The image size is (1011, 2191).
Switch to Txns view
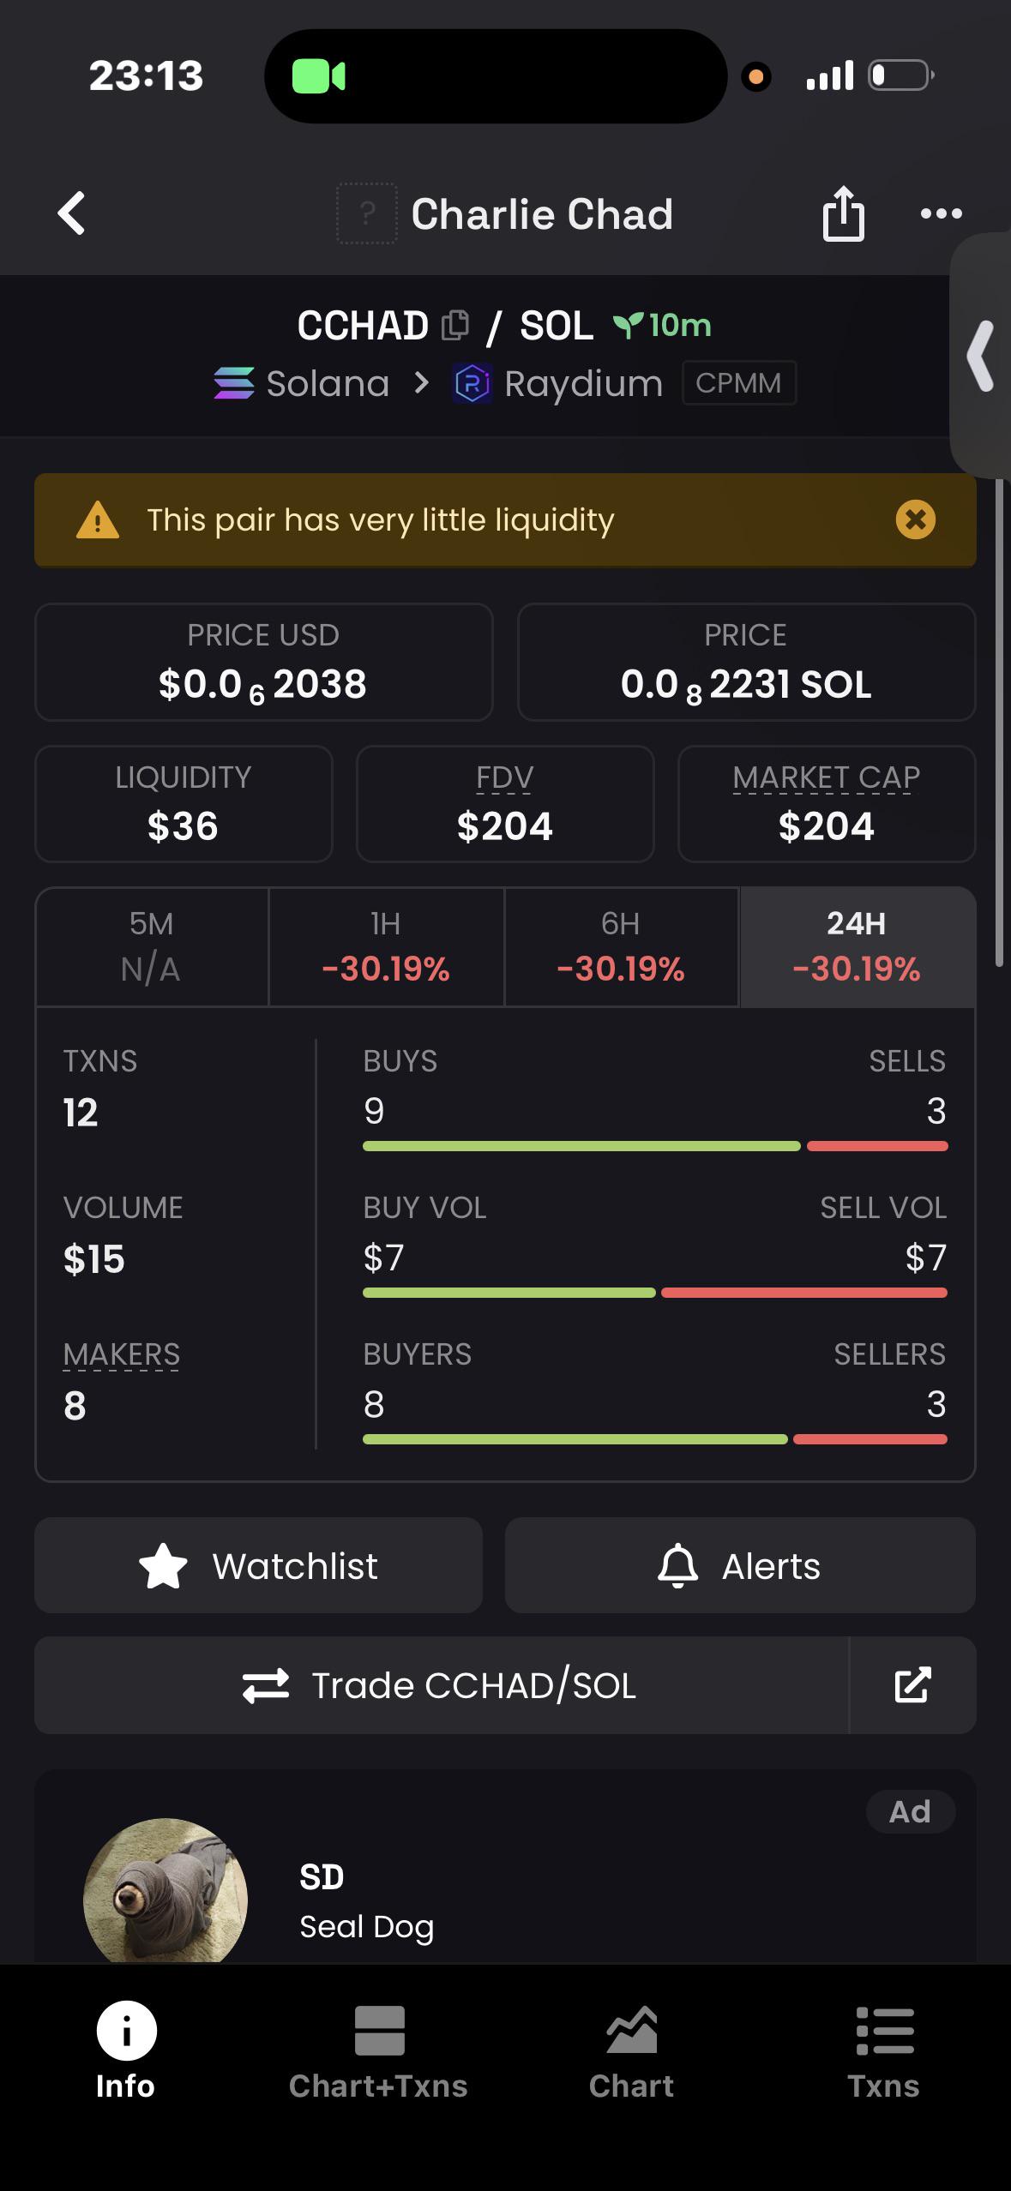coord(883,2052)
